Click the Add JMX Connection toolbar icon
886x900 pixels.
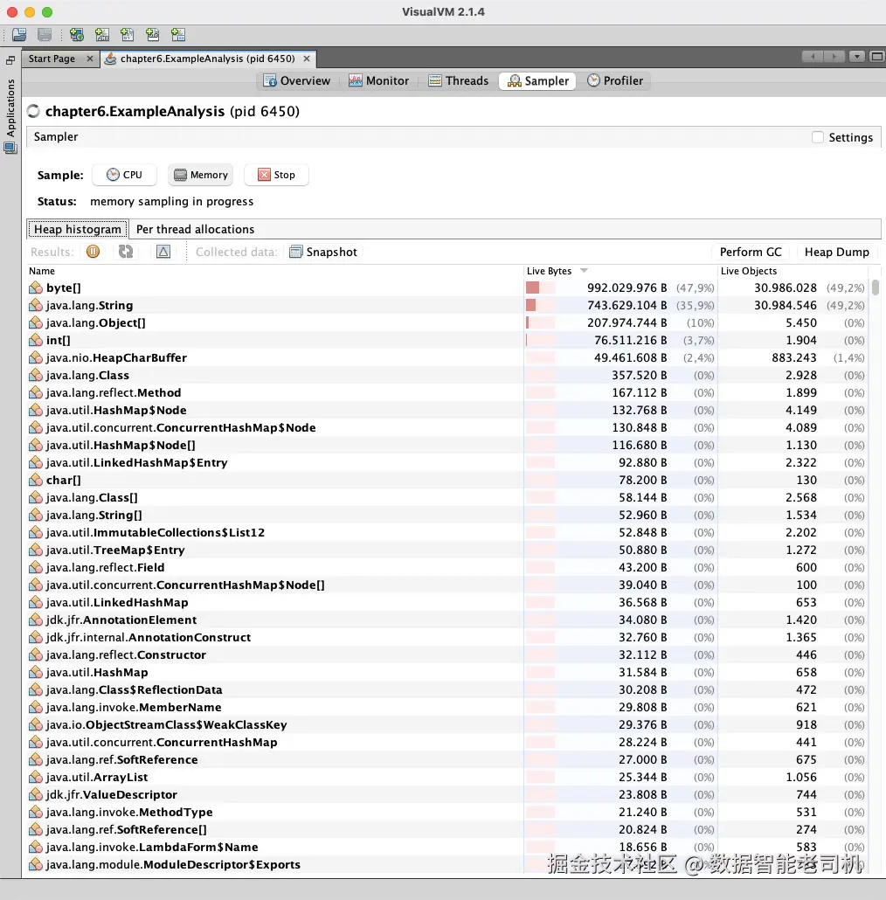coord(102,35)
